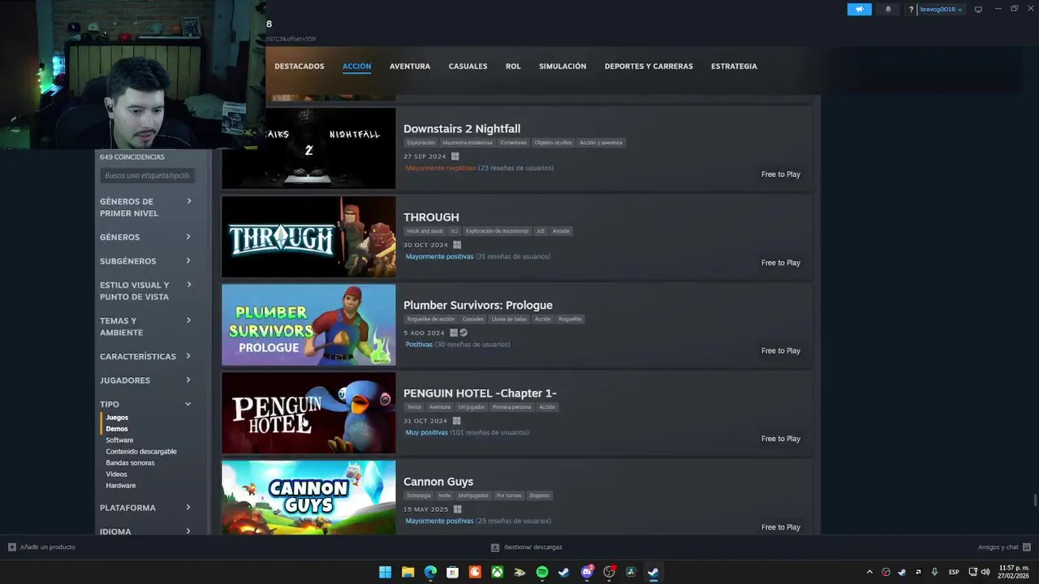The height and width of the screenshot is (584, 1039).
Task: Click the Windows platform icon for Cannon Guys
Action: point(458,509)
